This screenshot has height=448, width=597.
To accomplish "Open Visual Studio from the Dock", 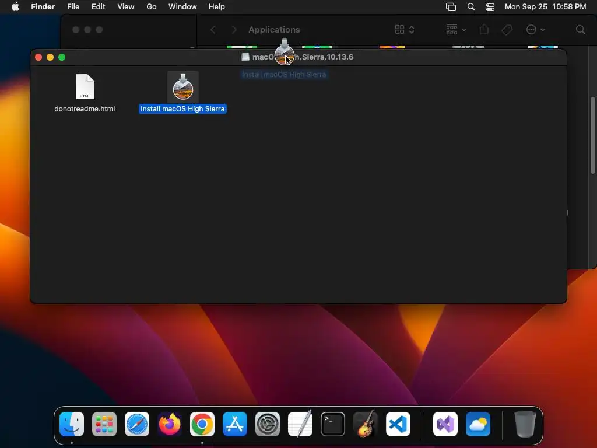I will (445, 424).
